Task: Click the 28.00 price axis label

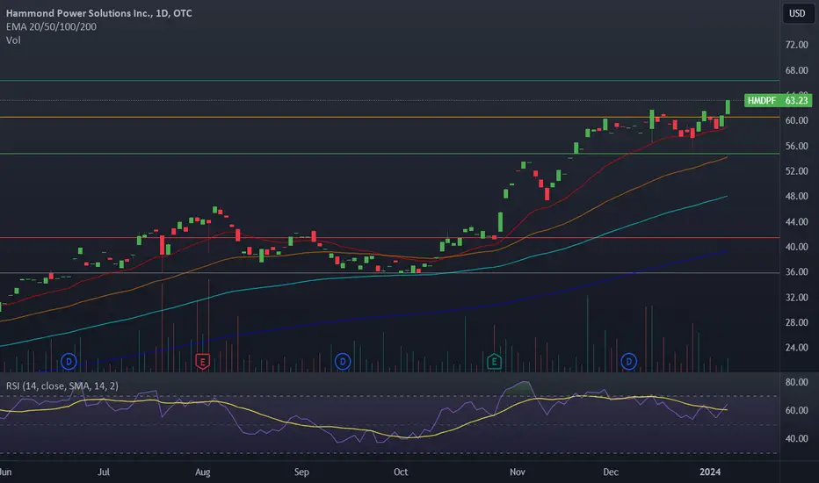Action: tap(796, 322)
